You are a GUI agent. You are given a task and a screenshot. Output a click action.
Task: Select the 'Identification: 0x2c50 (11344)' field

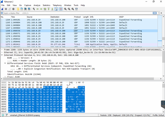tap(24, 74)
